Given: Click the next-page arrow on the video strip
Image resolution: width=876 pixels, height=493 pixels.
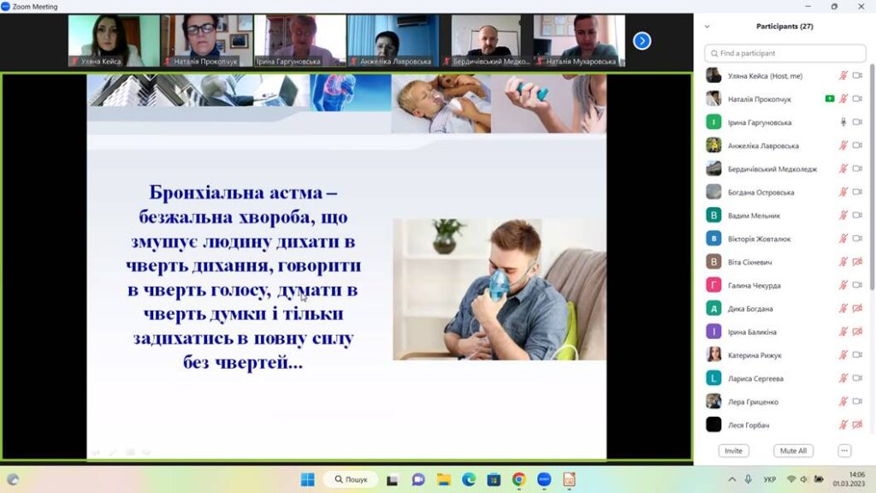Looking at the screenshot, I should (642, 40).
